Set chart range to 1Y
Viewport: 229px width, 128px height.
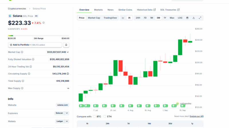tap(165, 18)
